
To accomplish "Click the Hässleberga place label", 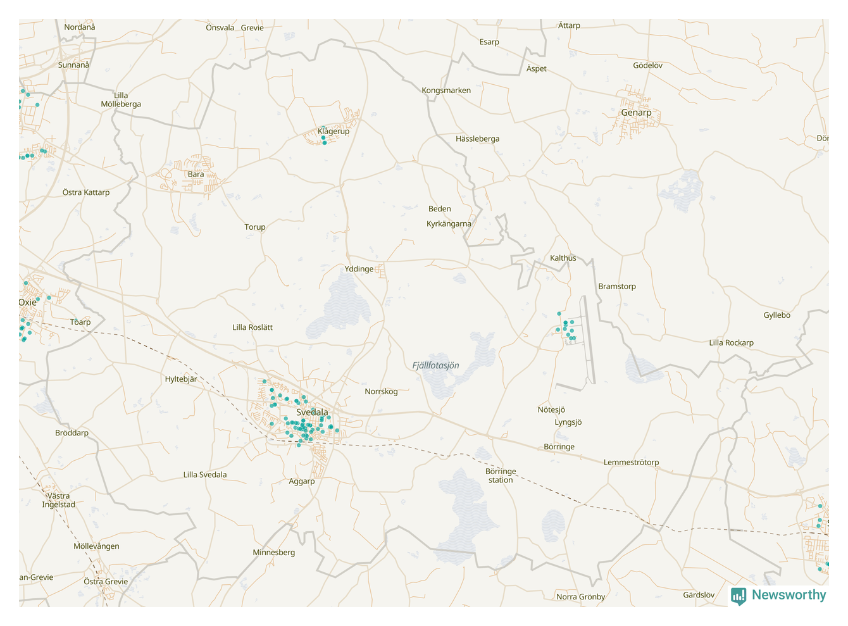I will coord(477,139).
